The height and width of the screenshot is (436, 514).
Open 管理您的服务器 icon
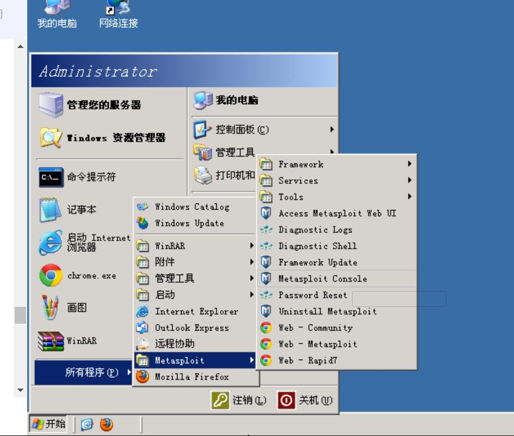(51, 105)
